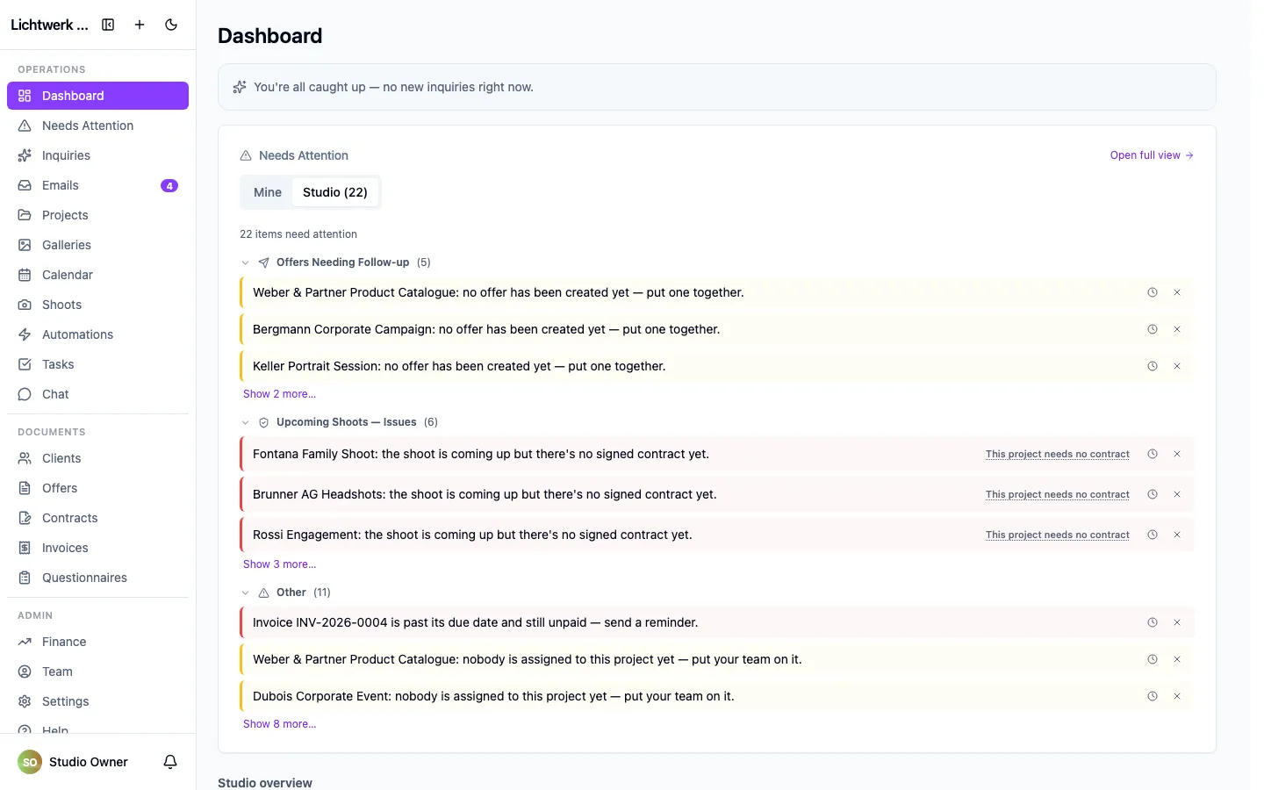Open the Lichtwerk studio name header
Image resolution: width=1264 pixels, height=790 pixels.
click(49, 25)
